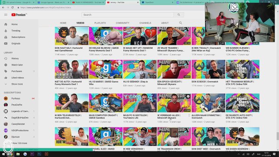279x157 pixels.
Task: Expand subscriptions with Show 133 more
Action: pos(19,143)
